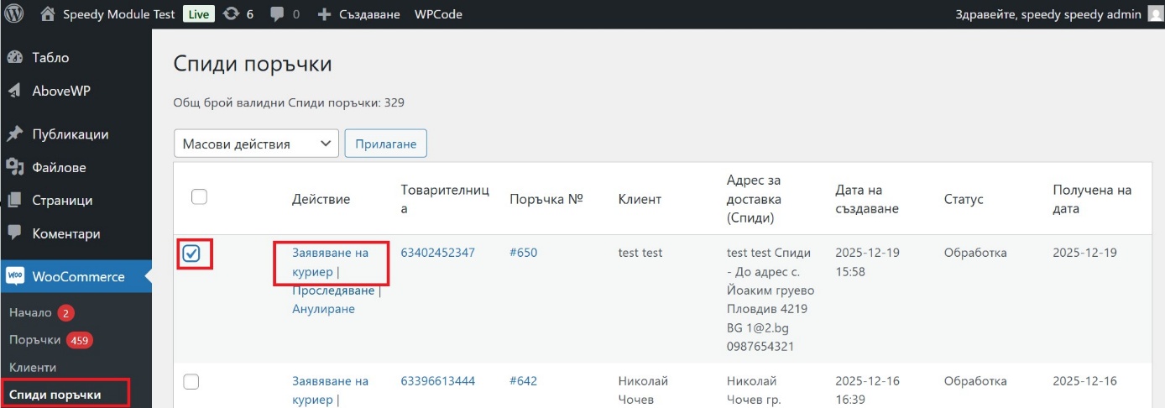Viewport: 1165px width, 408px height.
Task: Click the plus icon for Създаване
Action: pyautogui.click(x=325, y=14)
